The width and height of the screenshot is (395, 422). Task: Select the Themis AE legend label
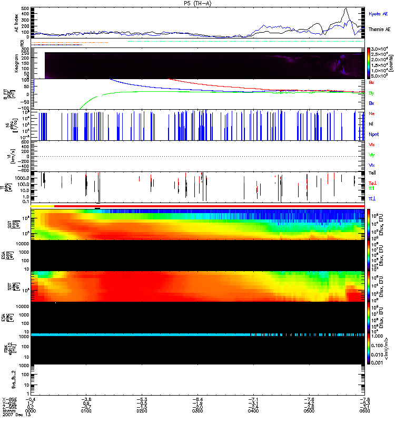click(x=379, y=30)
